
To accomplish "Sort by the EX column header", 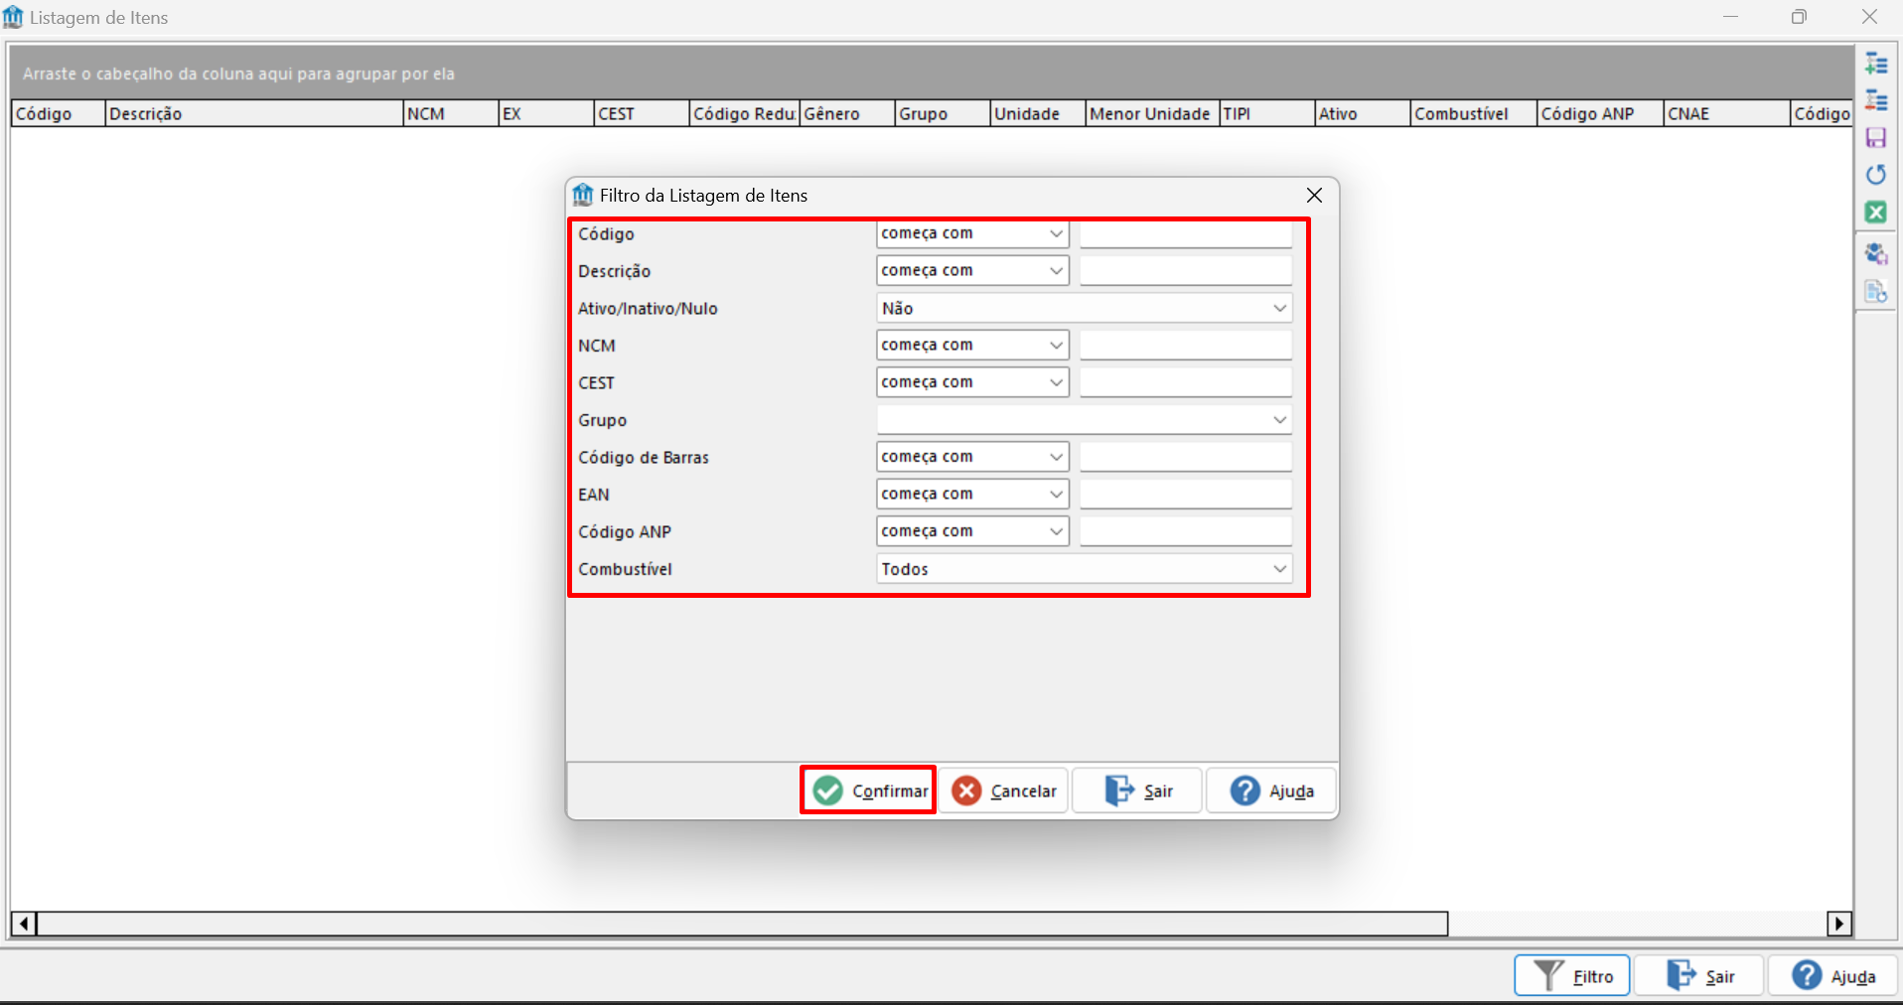I will (545, 113).
